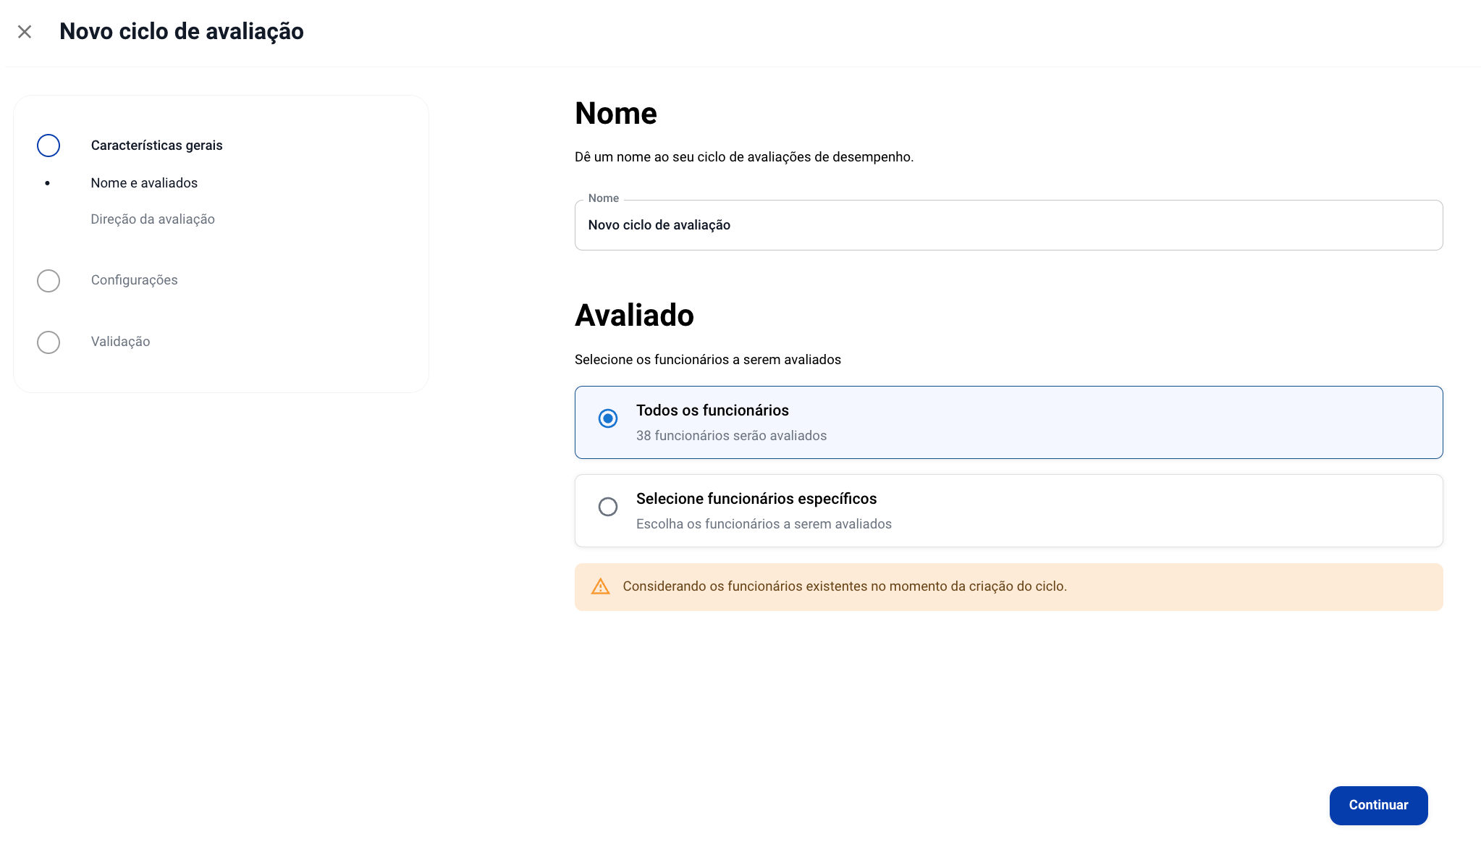Click the orange warning triangle icon
The height and width of the screenshot is (847, 1481).
(x=600, y=586)
